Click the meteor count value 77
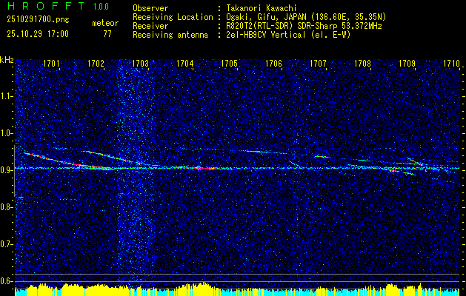The image size is (466, 296). [x=107, y=34]
